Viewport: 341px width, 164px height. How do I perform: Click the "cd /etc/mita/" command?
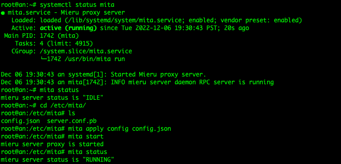point(63,106)
